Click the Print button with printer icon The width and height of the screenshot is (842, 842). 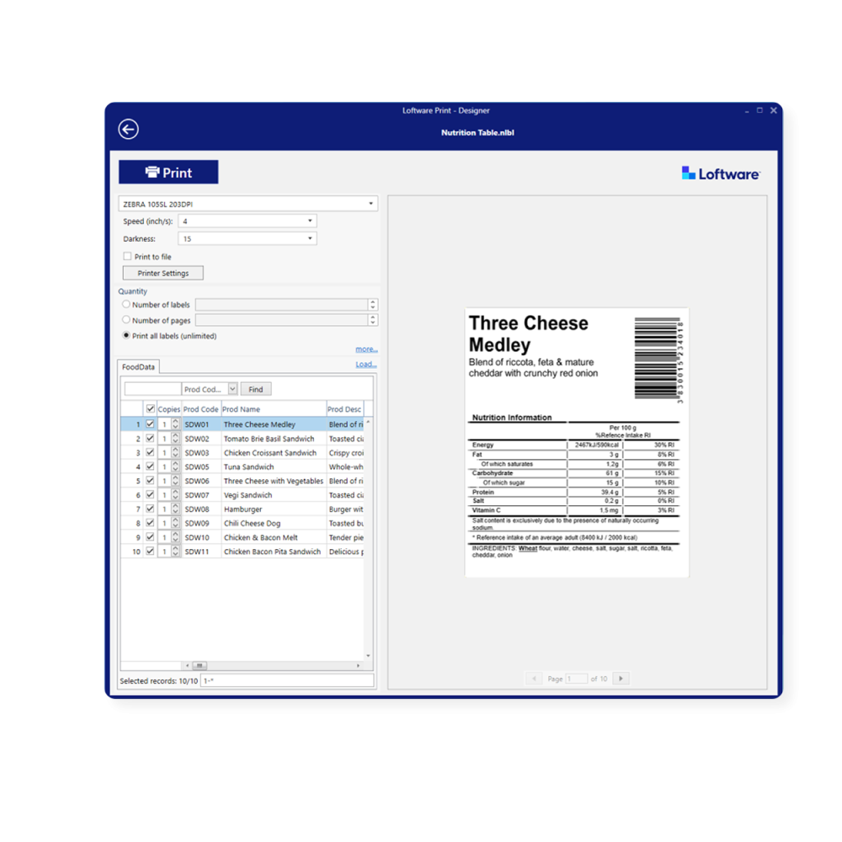(168, 173)
